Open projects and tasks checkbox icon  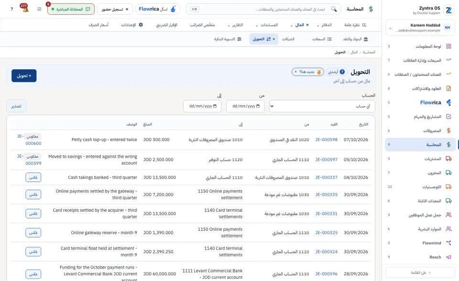tap(448, 117)
